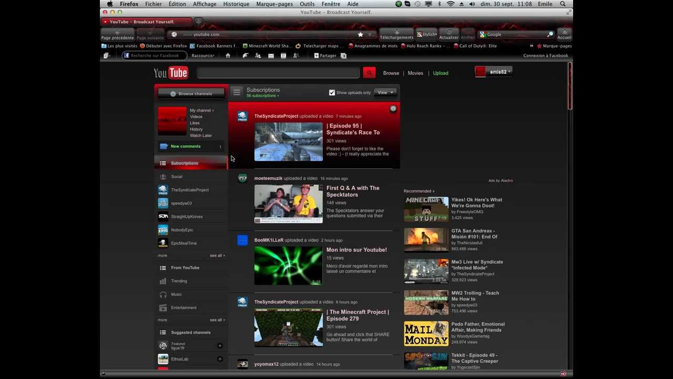Click the YouTube logo

pyautogui.click(x=171, y=73)
